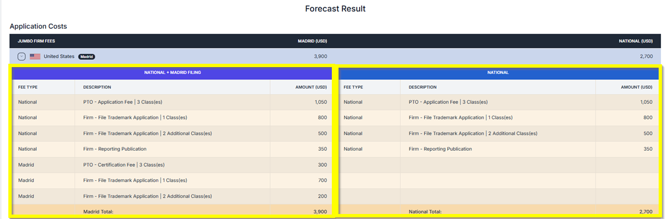Image resolution: width=667 pixels, height=219 pixels.
Task: Click Jumbo Firm Fees column header
Action: [37, 41]
